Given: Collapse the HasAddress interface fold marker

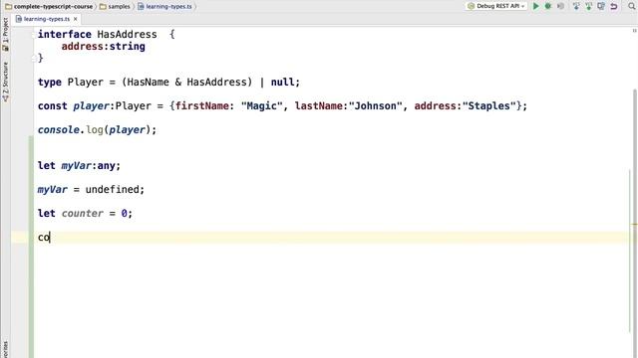Looking at the screenshot, I should point(34,35).
